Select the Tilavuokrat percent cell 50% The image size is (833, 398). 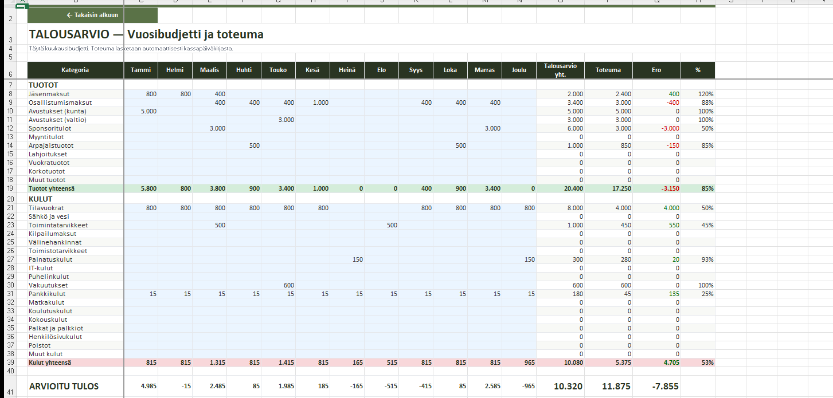tap(698, 208)
